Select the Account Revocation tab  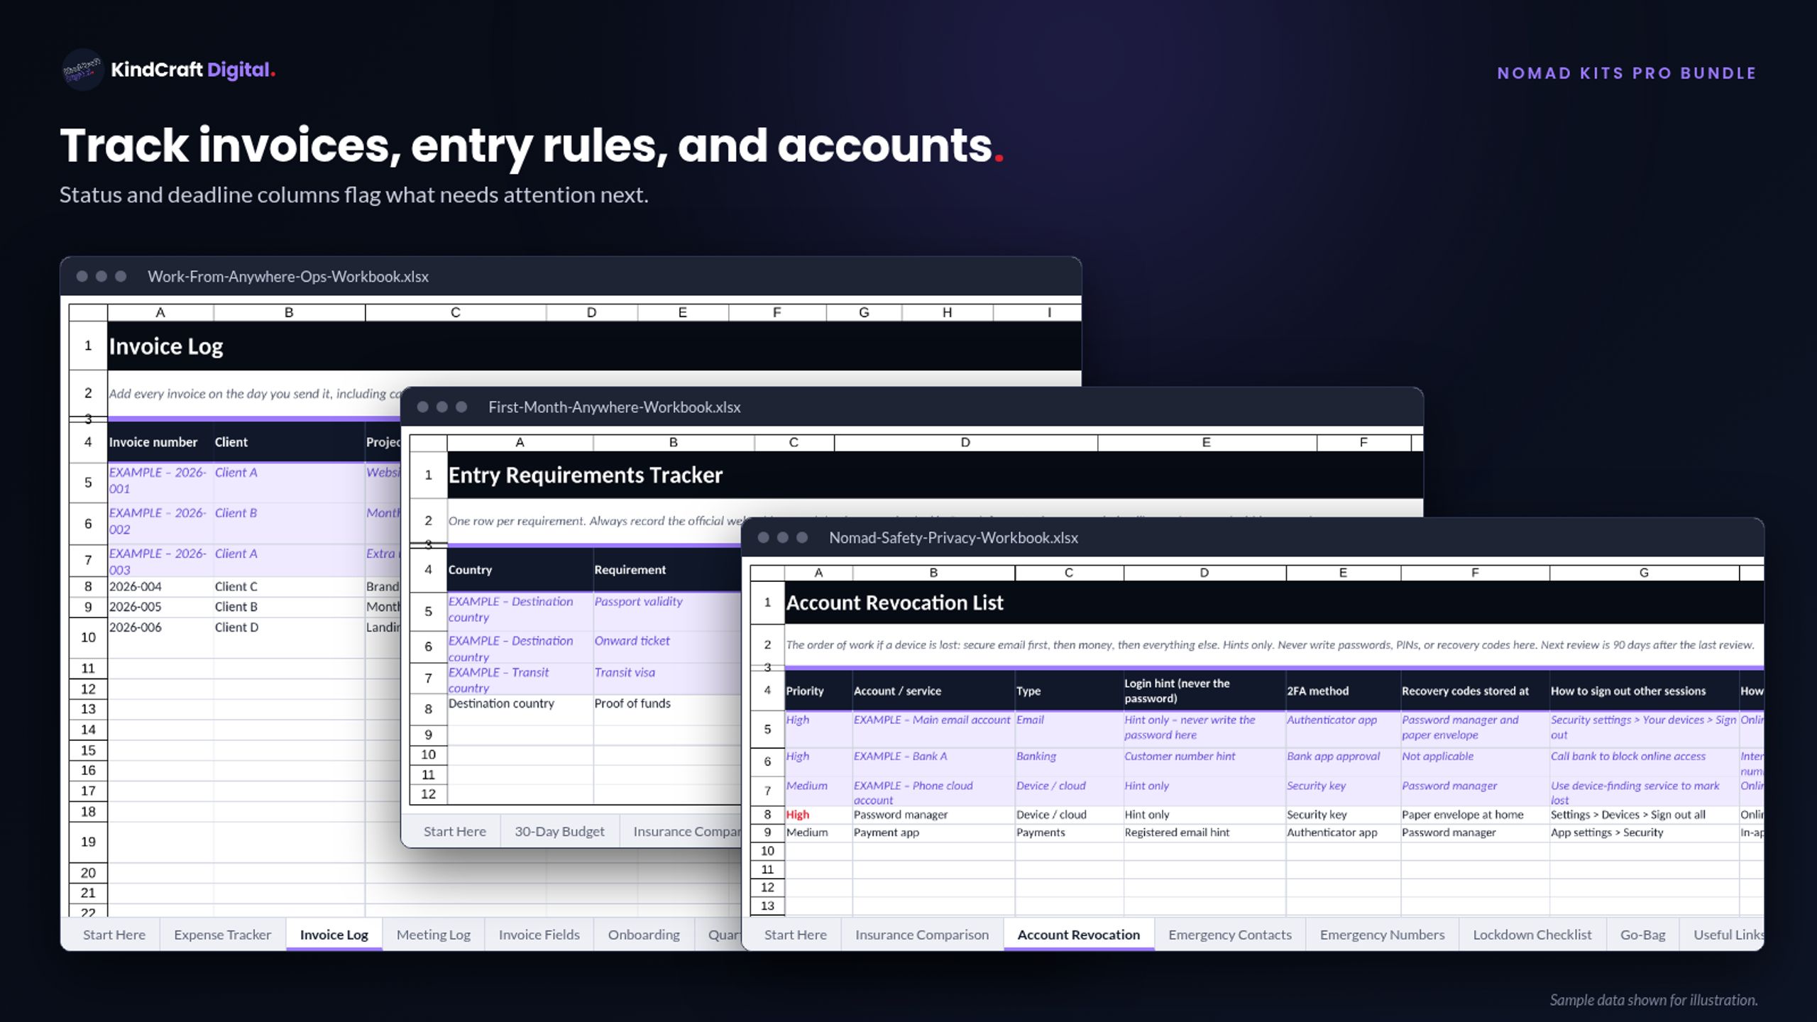pos(1078,934)
